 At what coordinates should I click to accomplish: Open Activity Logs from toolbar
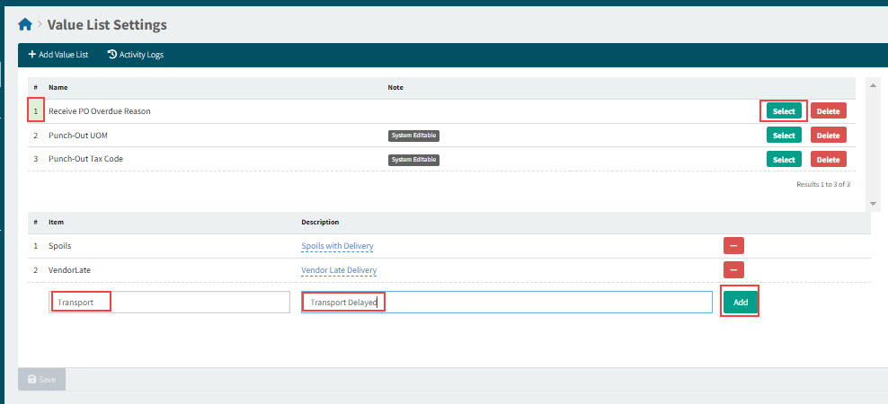tap(135, 55)
